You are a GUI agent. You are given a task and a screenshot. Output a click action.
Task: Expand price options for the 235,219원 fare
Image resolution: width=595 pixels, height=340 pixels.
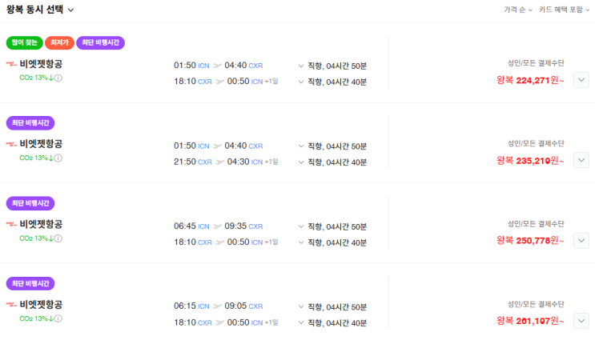pos(581,159)
